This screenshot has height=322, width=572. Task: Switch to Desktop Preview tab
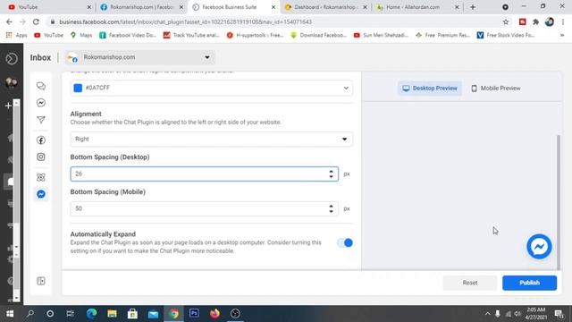click(x=430, y=89)
